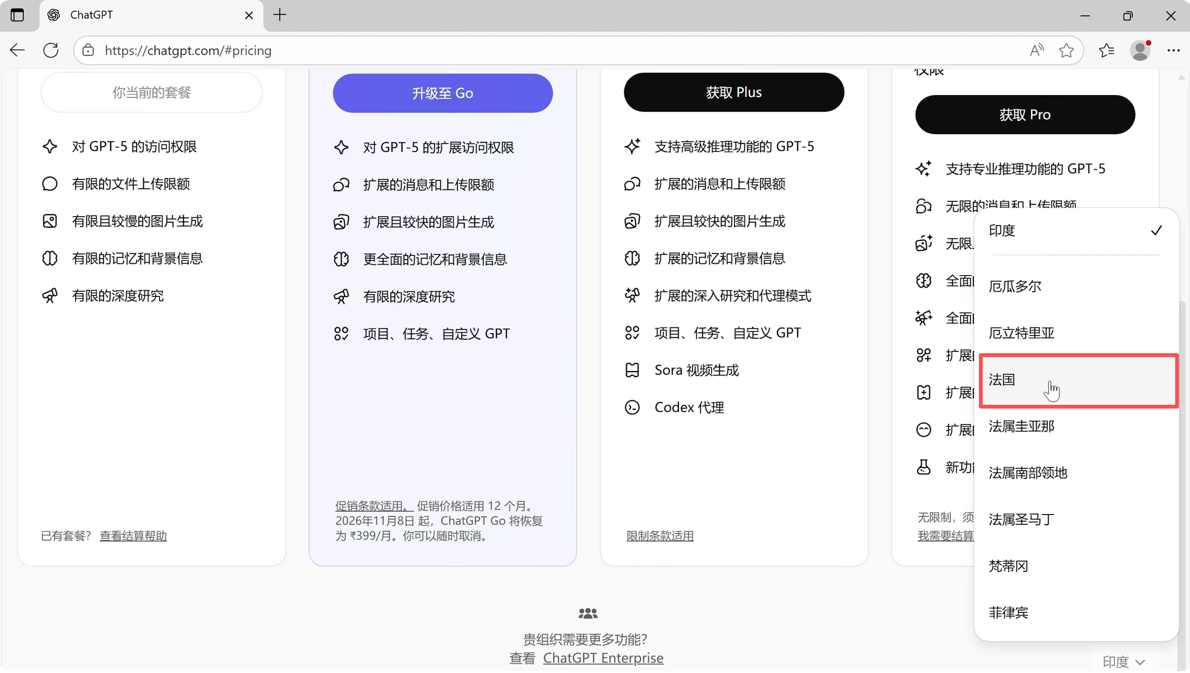Click the site info lock icon

click(88, 50)
